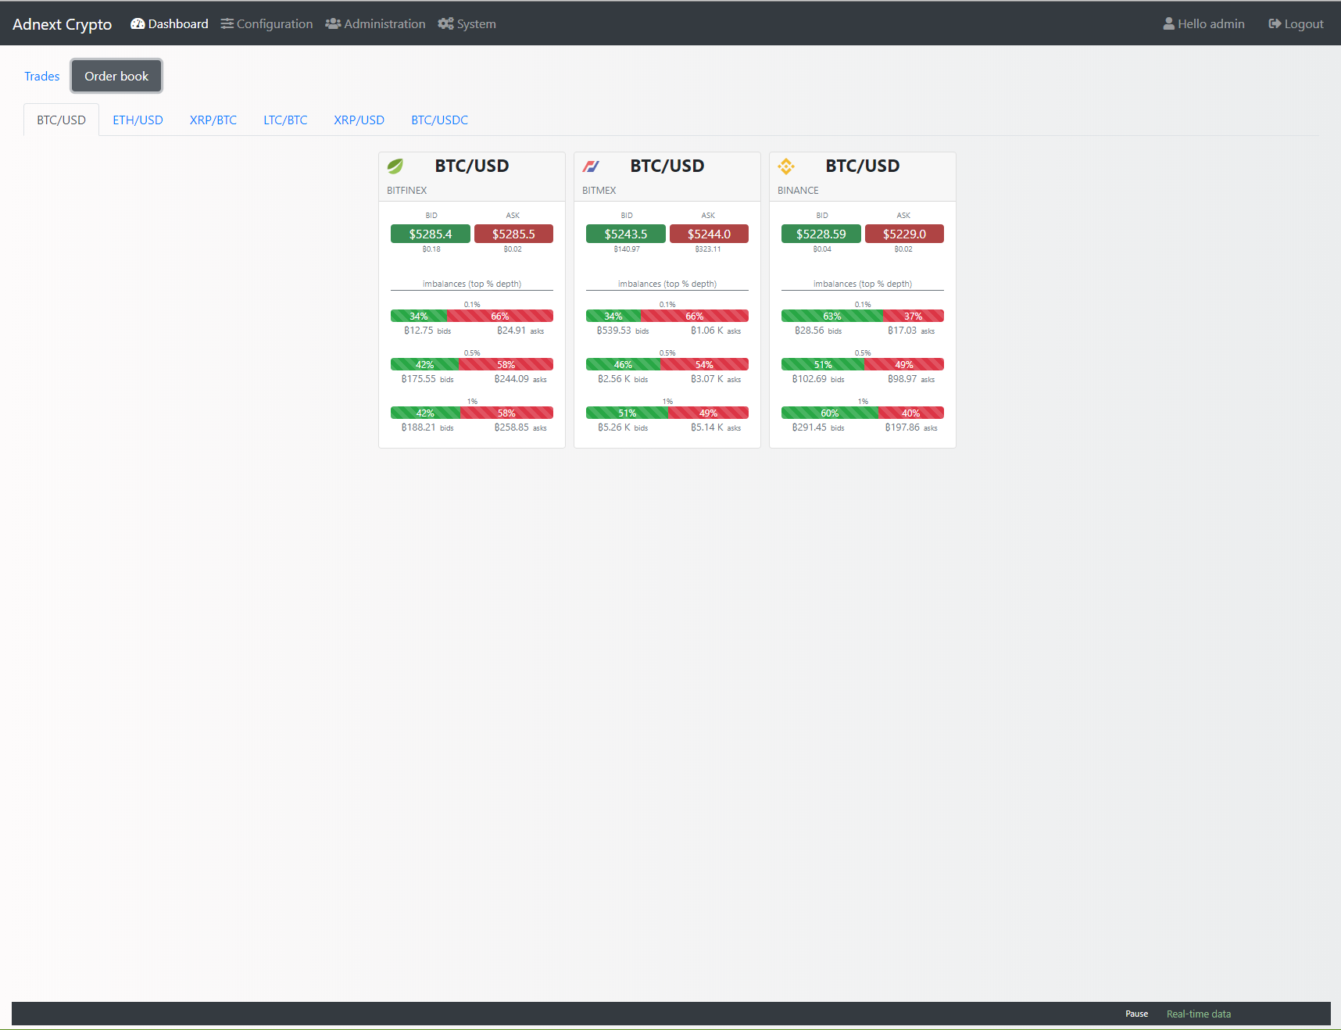Switch to the ETH/USD tab
Screen dimensions: 1341x1030
click(x=138, y=120)
